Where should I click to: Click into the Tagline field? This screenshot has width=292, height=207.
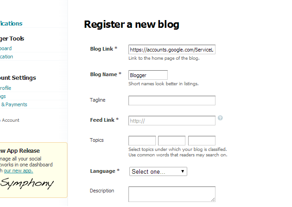[x=172, y=100]
